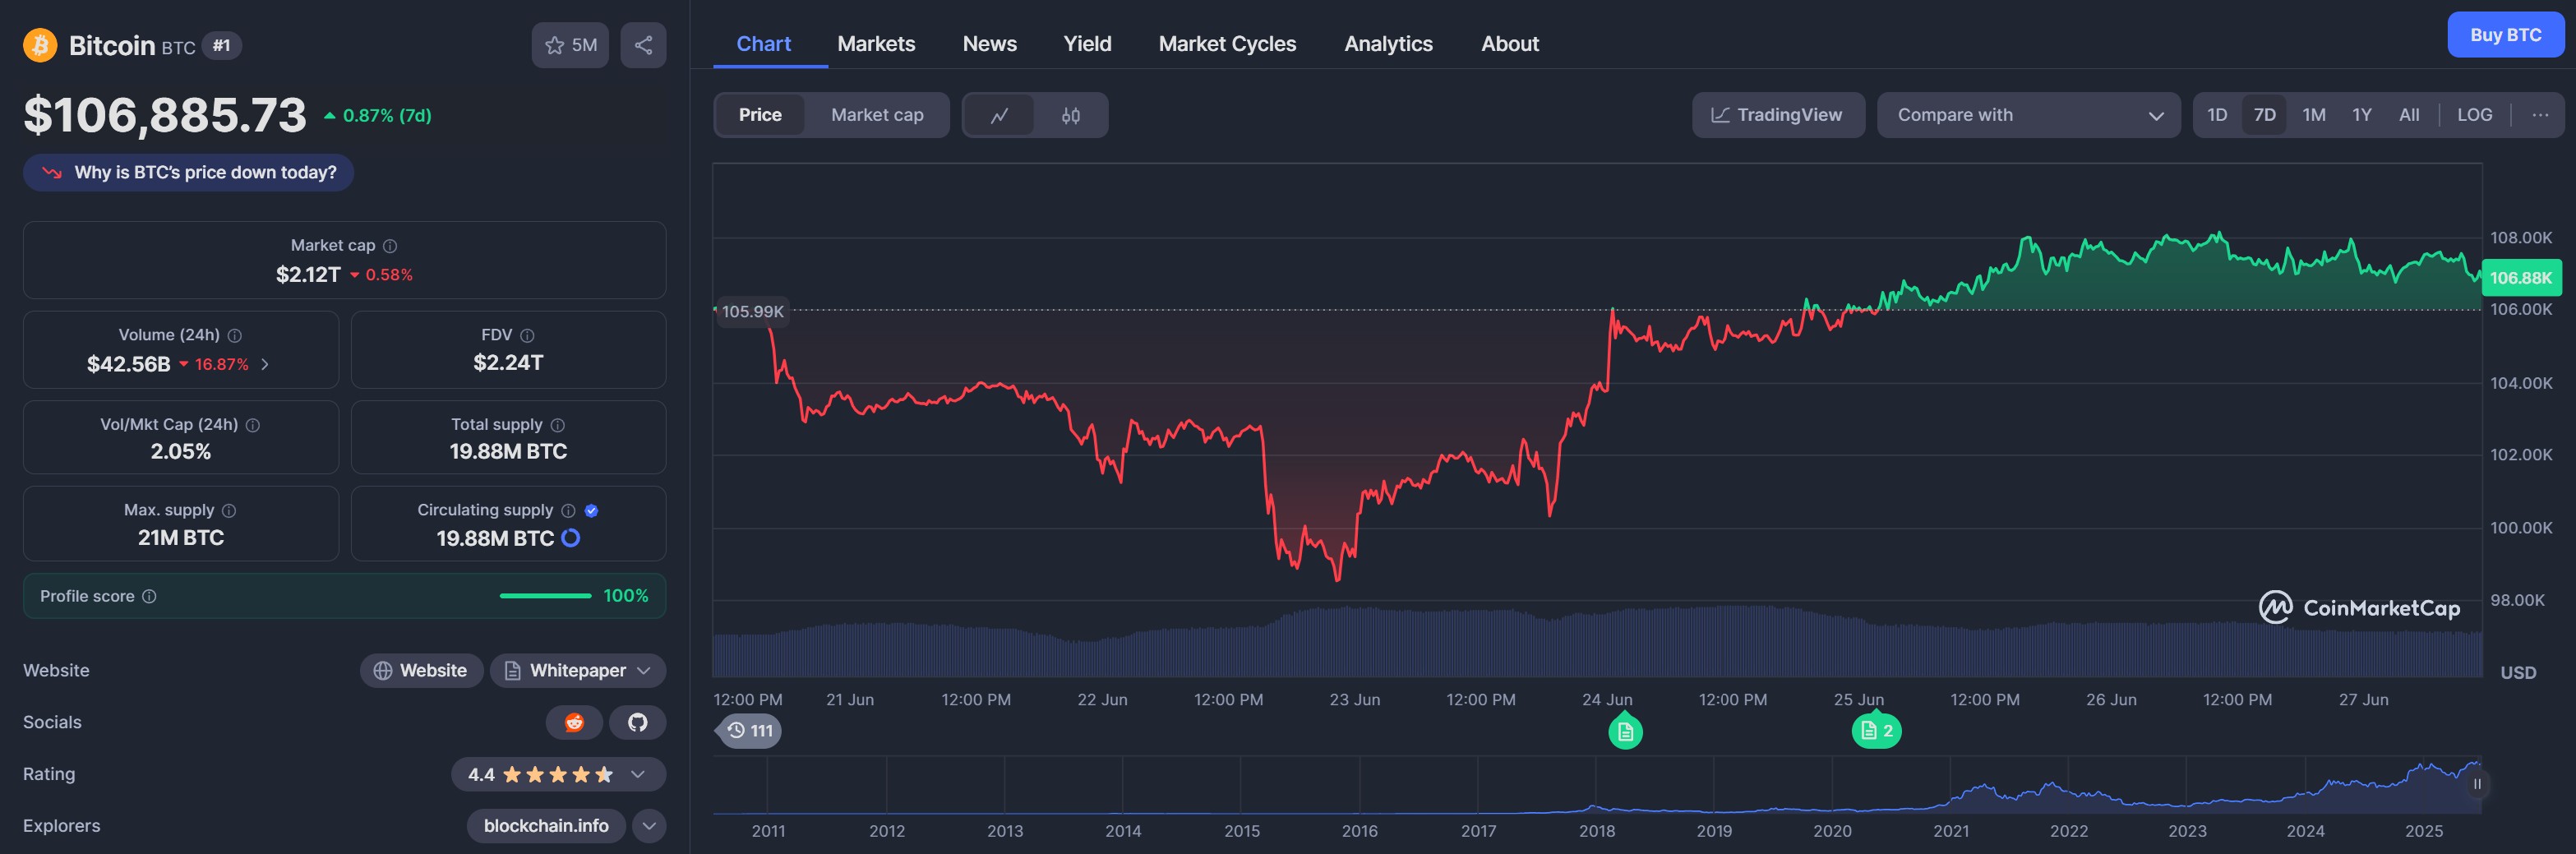Click USD axis currency label

(x=2518, y=673)
